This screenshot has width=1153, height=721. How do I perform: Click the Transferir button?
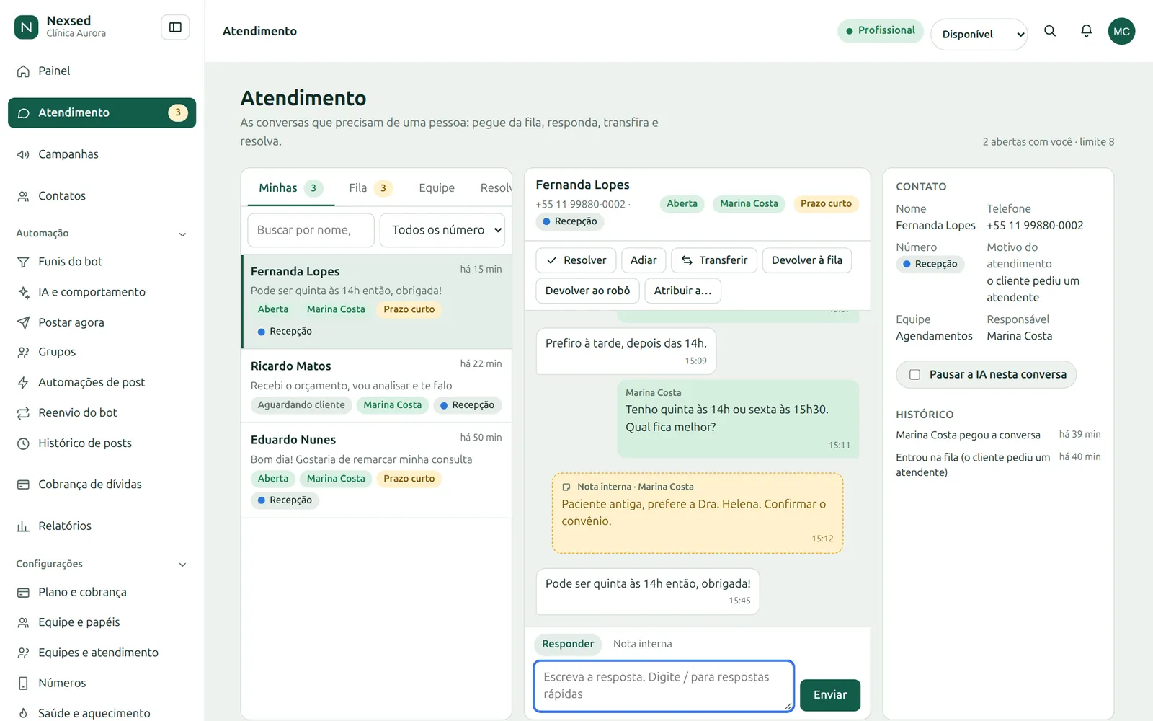pos(714,260)
